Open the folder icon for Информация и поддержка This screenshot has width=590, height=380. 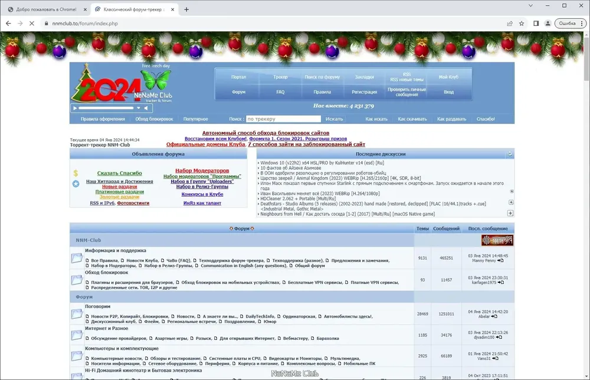point(77,258)
